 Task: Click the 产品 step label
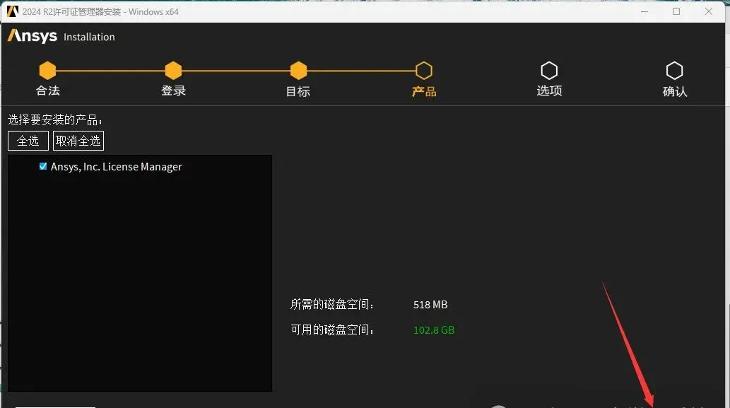[x=424, y=91]
